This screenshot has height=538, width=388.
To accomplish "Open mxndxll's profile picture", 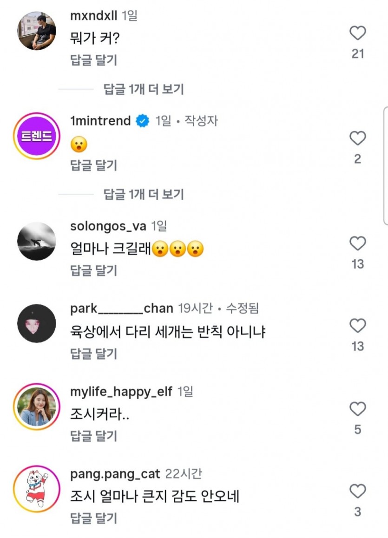I will coord(37,31).
